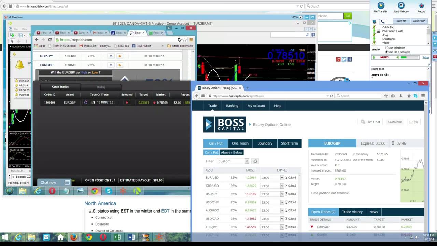This screenshot has height=246, width=437.
Task: Switch to the Above / Below sub-tab
Action: [x=231, y=152]
